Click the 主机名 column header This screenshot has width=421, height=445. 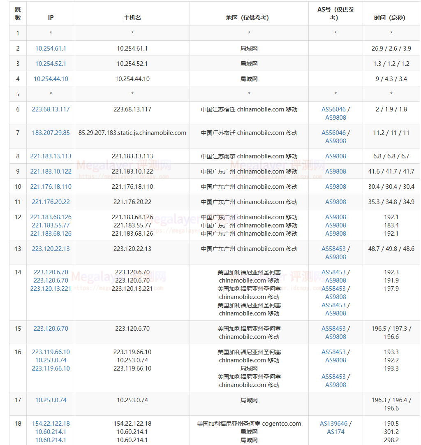click(x=132, y=18)
